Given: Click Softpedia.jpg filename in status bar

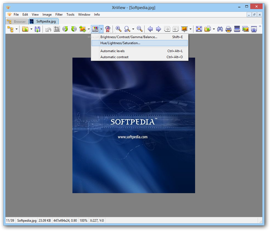Looking at the screenshot, I should pos(27,221).
